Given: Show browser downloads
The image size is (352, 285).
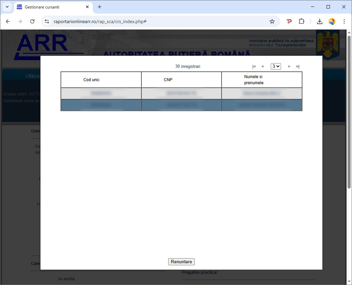Looking at the screenshot, I should pos(320,21).
